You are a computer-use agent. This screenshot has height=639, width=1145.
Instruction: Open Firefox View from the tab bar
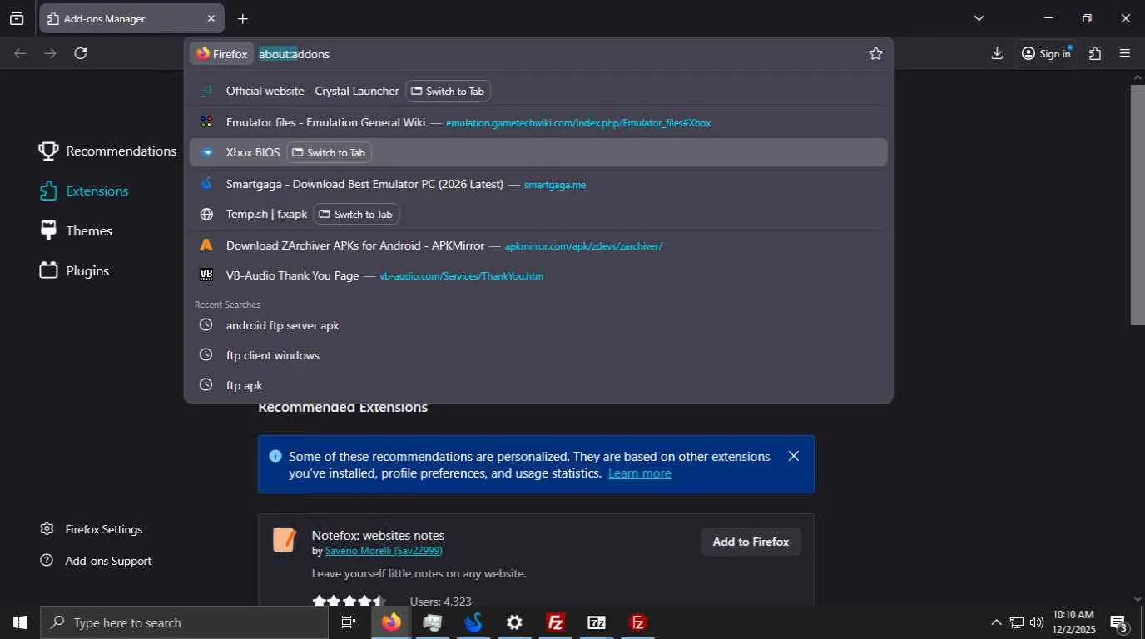(x=17, y=18)
